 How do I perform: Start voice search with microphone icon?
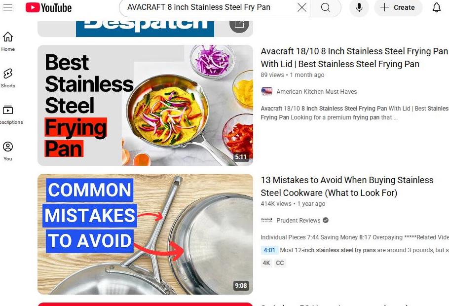click(359, 7)
